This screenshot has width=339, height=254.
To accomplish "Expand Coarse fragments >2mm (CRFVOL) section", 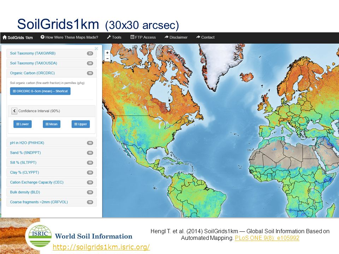I will [52, 202].
